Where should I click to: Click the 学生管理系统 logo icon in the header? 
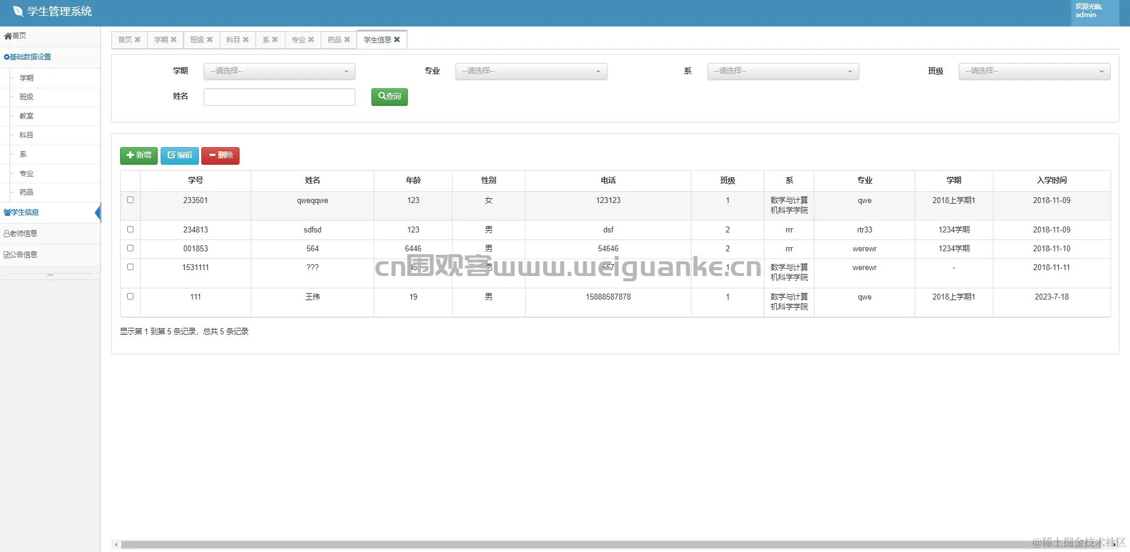pyautogui.click(x=18, y=11)
